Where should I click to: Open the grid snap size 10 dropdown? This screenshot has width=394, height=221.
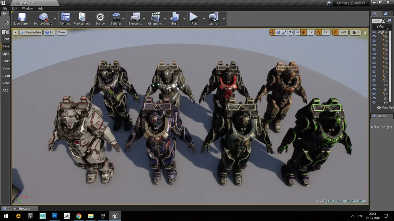(310, 32)
